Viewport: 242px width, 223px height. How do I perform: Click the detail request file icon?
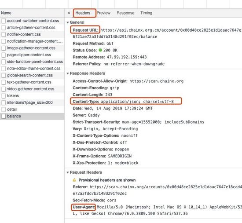pos(4,110)
